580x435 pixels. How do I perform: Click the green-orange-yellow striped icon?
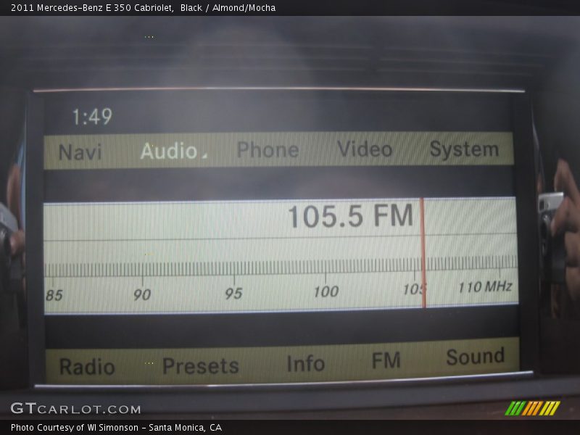click(x=532, y=408)
